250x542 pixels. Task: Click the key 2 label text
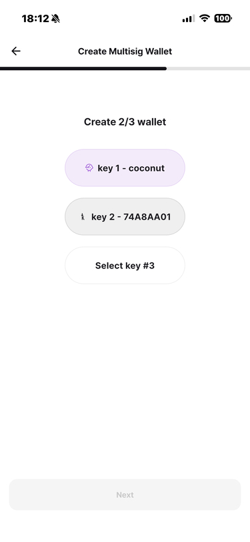click(103, 217)
